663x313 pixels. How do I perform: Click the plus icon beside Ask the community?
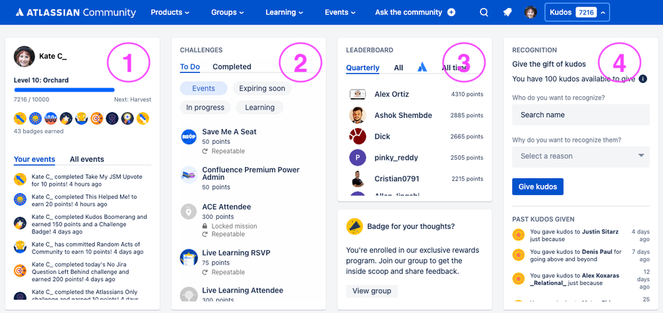coord(451,12)
